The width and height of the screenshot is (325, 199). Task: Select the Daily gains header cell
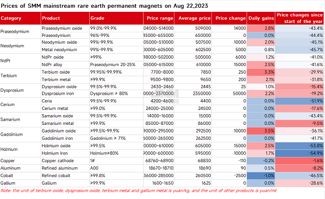point(261,18)
